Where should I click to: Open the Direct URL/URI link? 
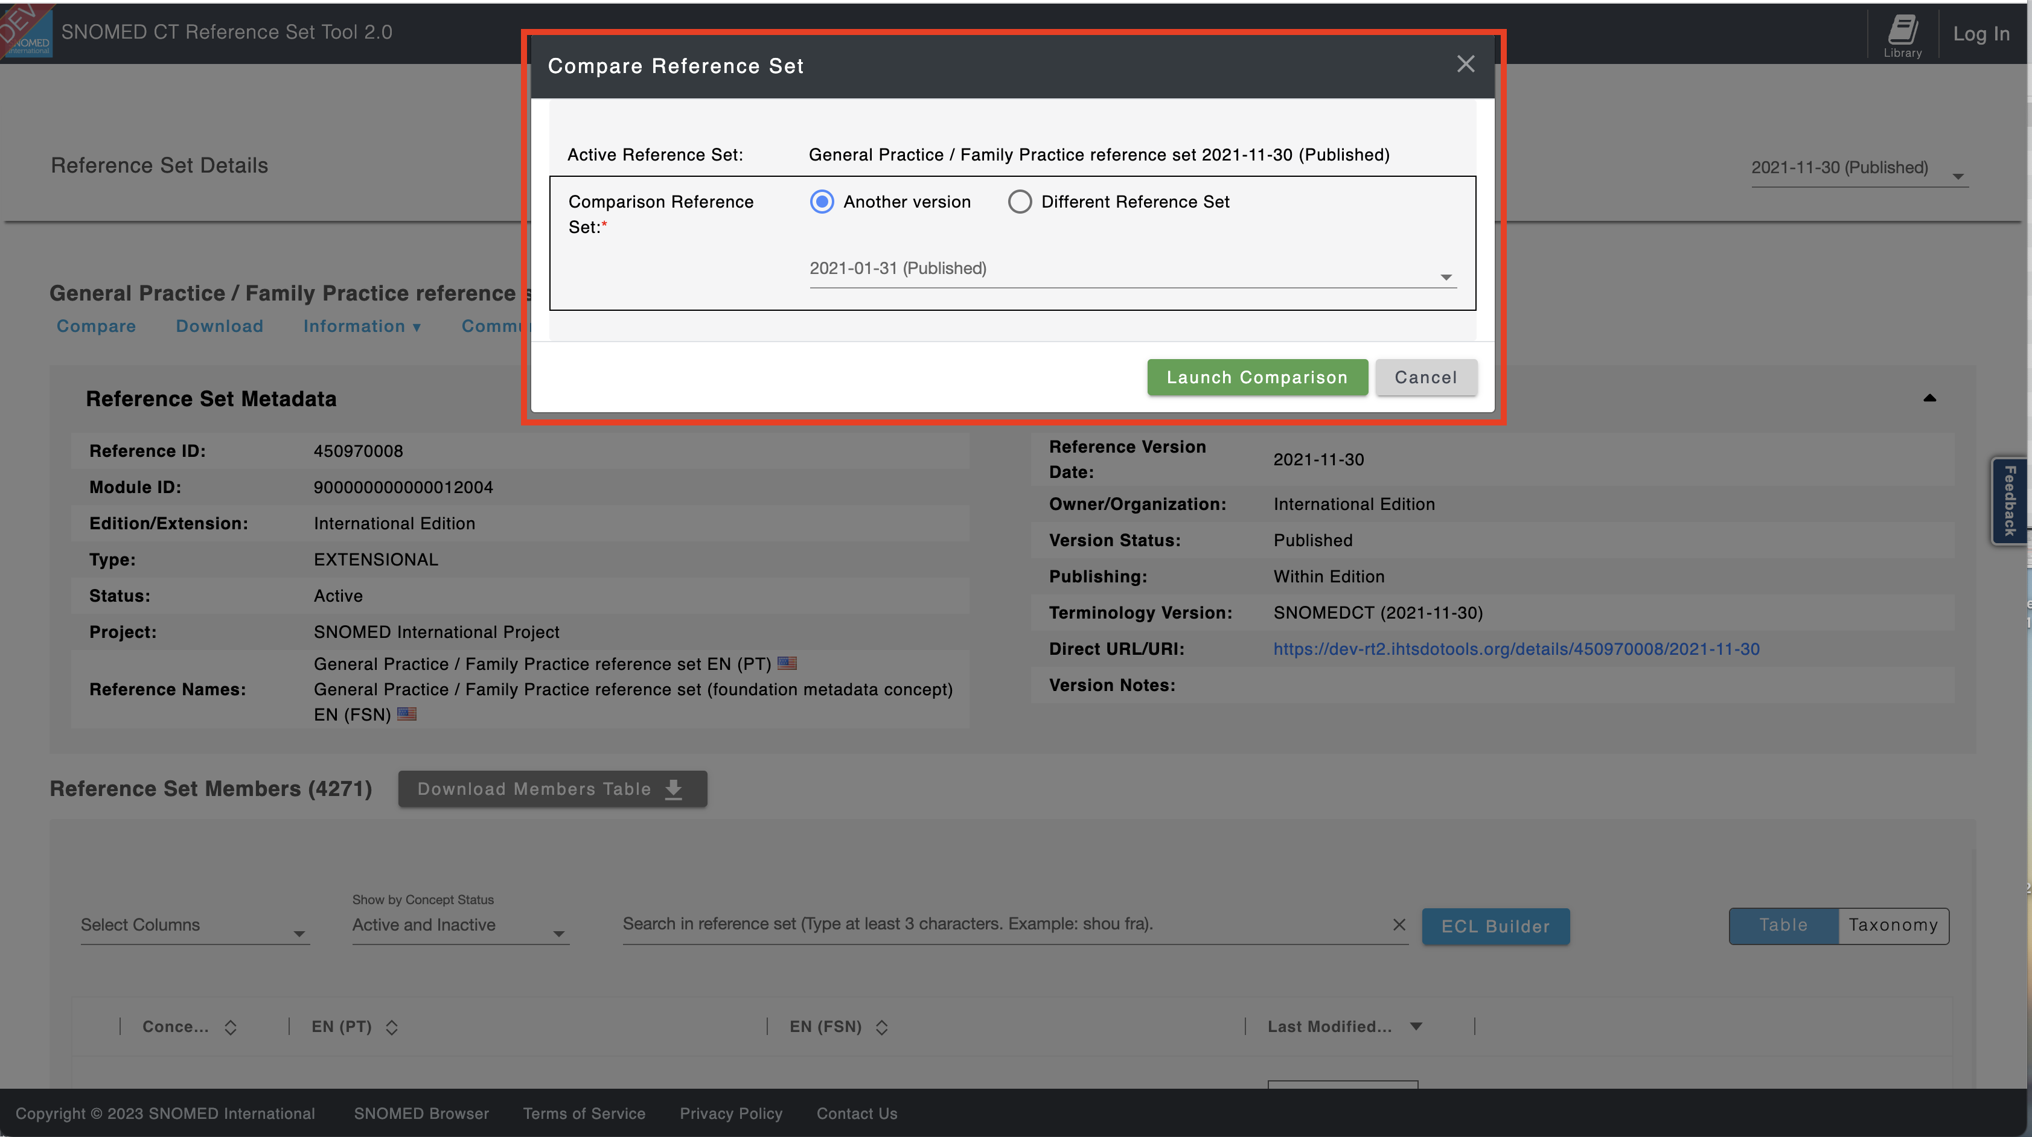point(1516,649)
